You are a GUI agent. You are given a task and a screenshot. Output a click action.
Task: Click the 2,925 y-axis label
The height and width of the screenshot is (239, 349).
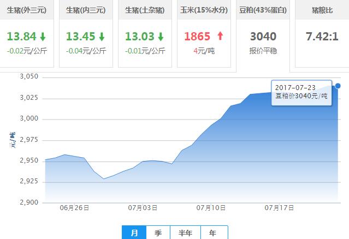point(29,181)
